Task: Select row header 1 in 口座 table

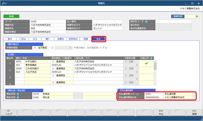Action: (10, 63)
